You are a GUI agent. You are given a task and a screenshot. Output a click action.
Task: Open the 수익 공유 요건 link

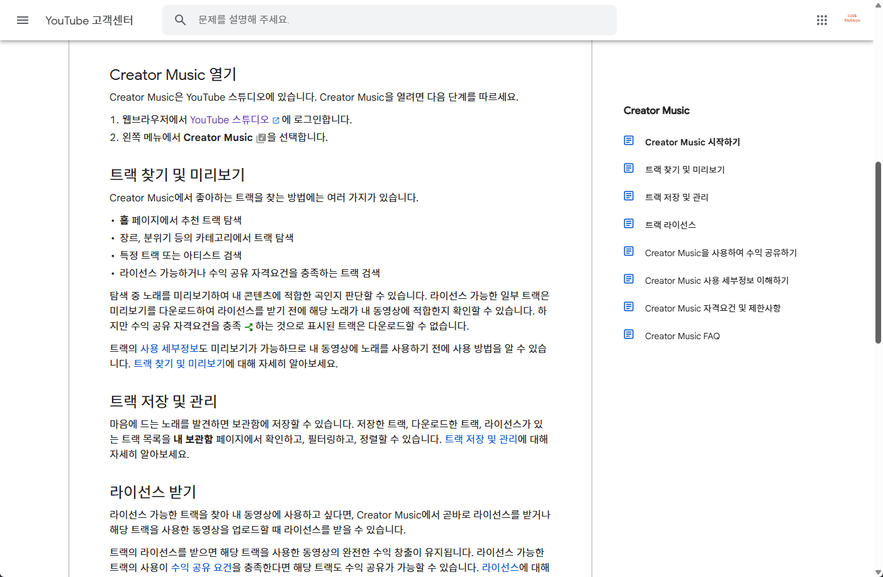pos(201,568)
